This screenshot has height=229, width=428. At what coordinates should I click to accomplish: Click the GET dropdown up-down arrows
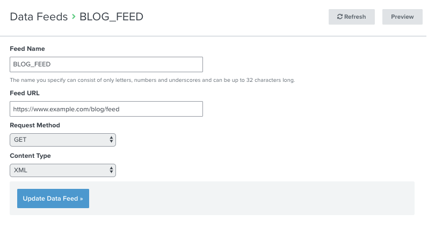coord(111,140)
